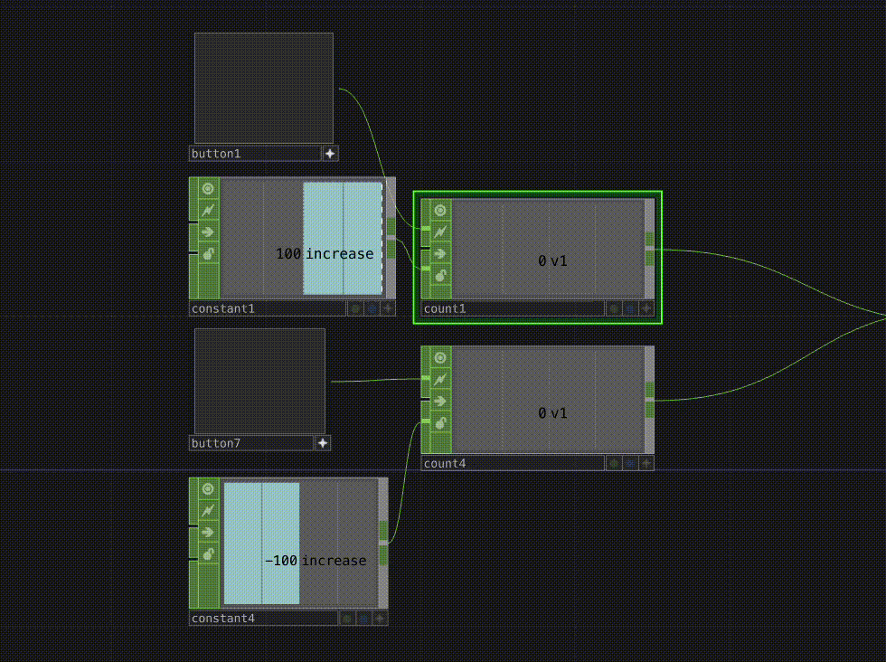The height and width of the screenshot is (662, 886).
Task: Expand button7 using its plus control
Action: pyautogui.click(x=323, y=443)
